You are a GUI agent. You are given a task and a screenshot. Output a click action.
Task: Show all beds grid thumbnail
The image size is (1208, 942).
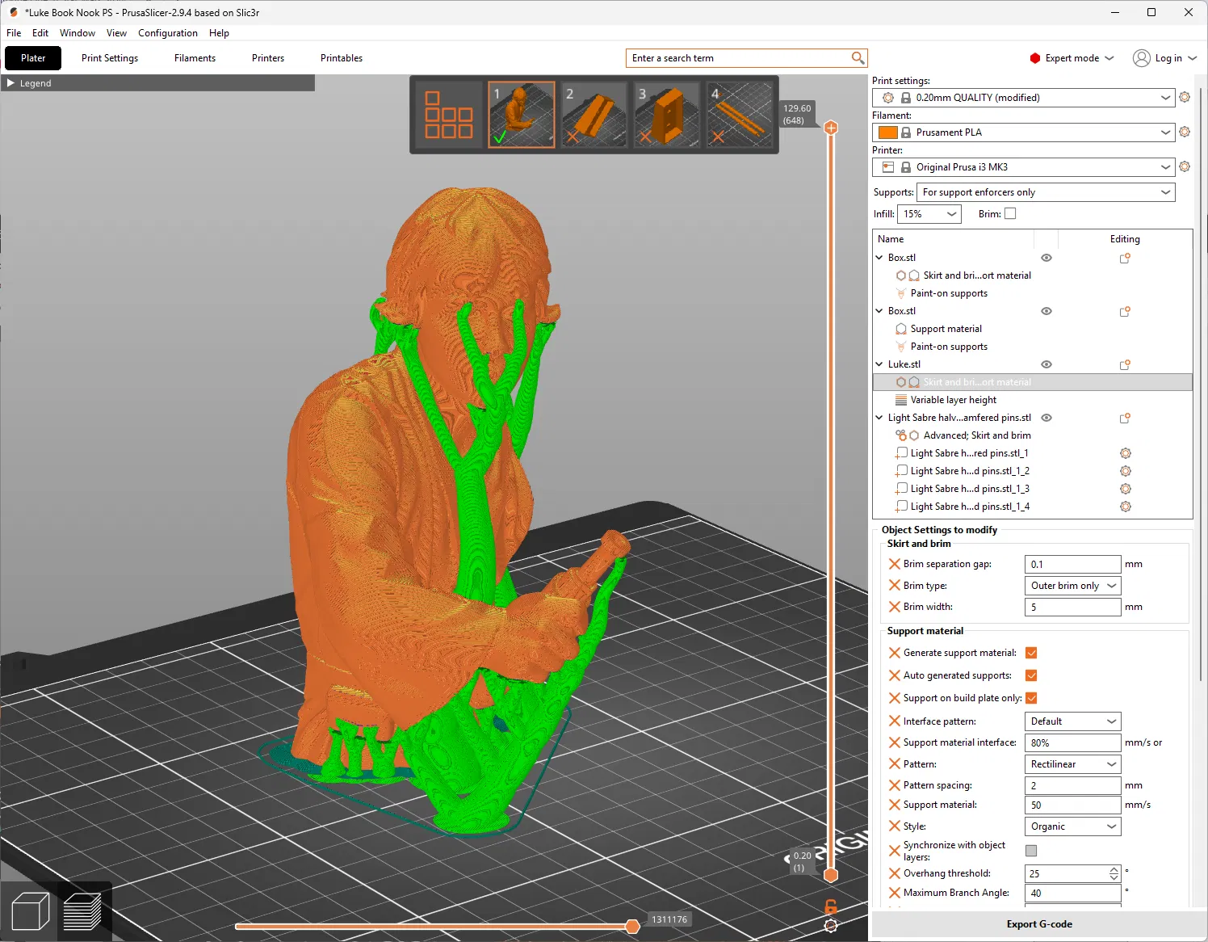(x=449, y=115)
